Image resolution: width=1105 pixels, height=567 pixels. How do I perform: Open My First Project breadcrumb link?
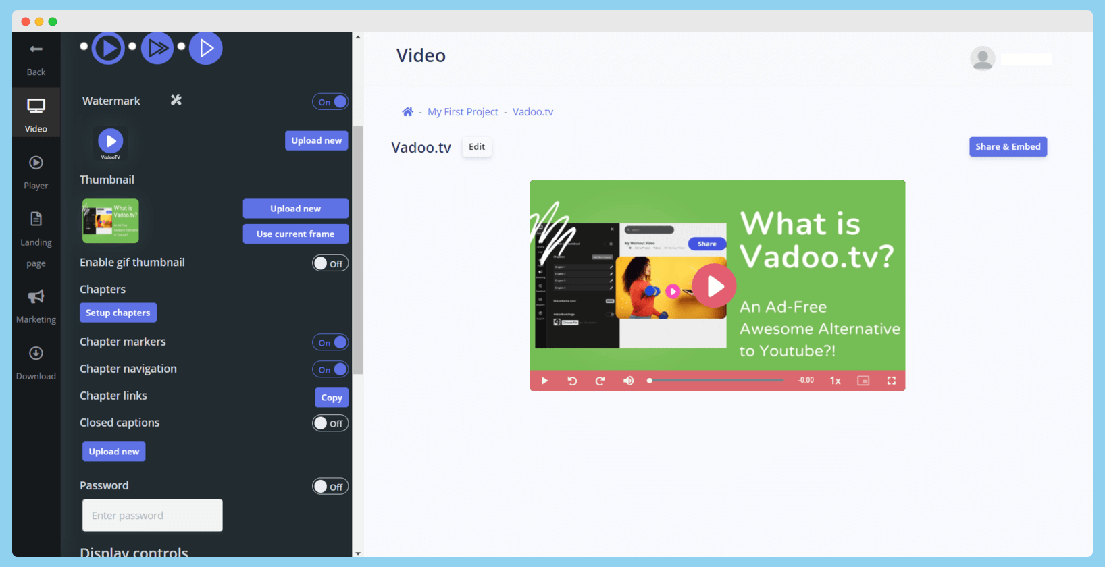point(463,112)
